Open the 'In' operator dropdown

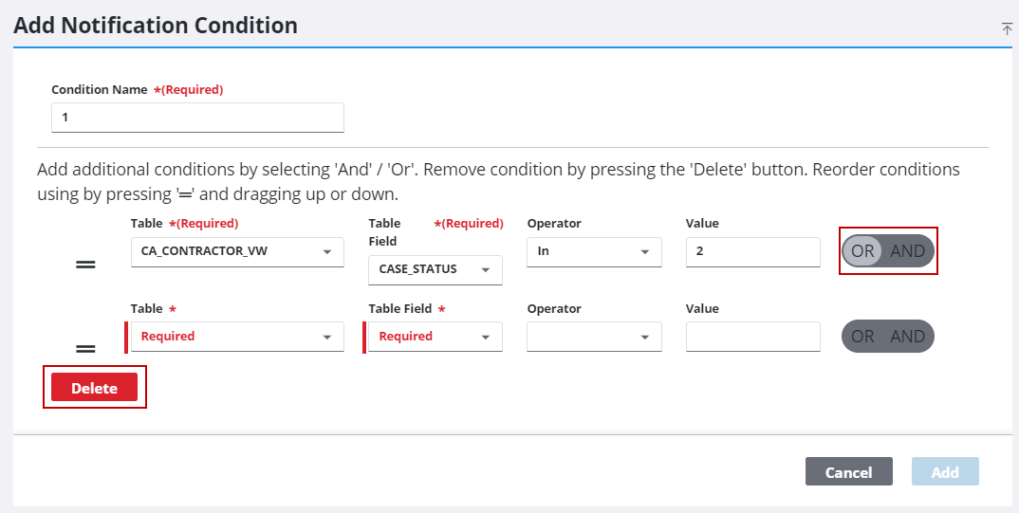(594, 251)
